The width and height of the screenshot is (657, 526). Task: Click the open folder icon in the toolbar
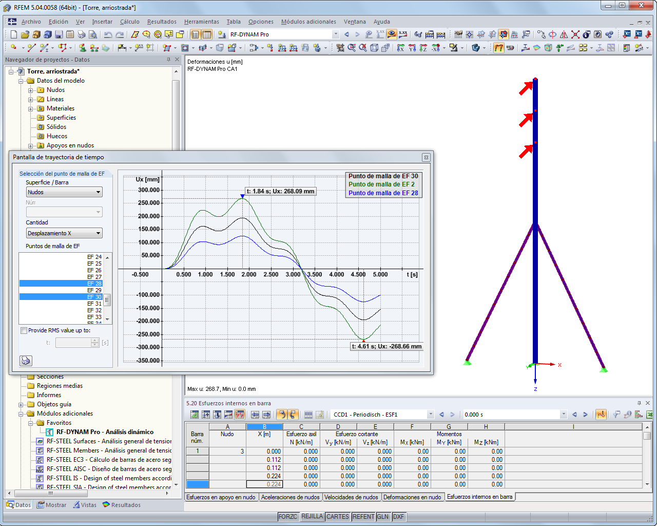click(25, 34)
